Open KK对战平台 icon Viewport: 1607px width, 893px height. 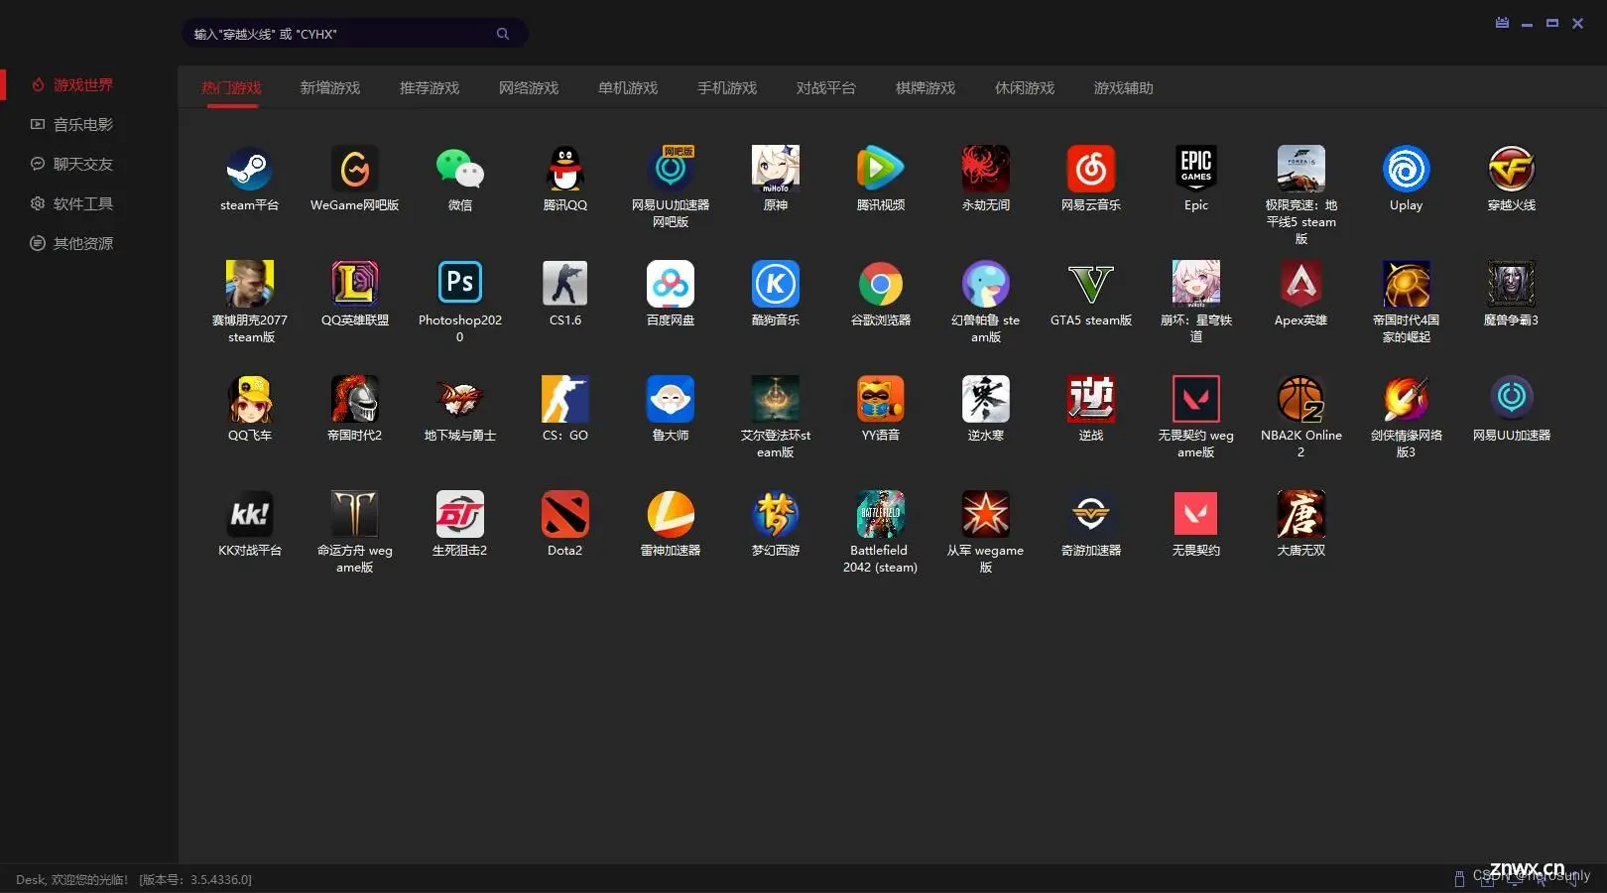click(249, 515)
